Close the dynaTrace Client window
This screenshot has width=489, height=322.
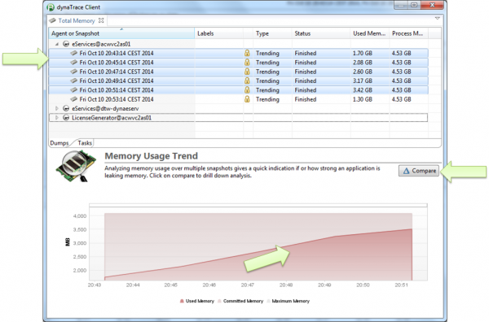coord(432,5)
